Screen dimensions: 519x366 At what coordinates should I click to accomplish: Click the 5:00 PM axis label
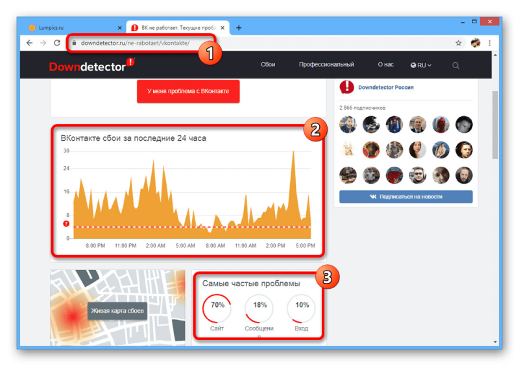[x=305, y=245]
